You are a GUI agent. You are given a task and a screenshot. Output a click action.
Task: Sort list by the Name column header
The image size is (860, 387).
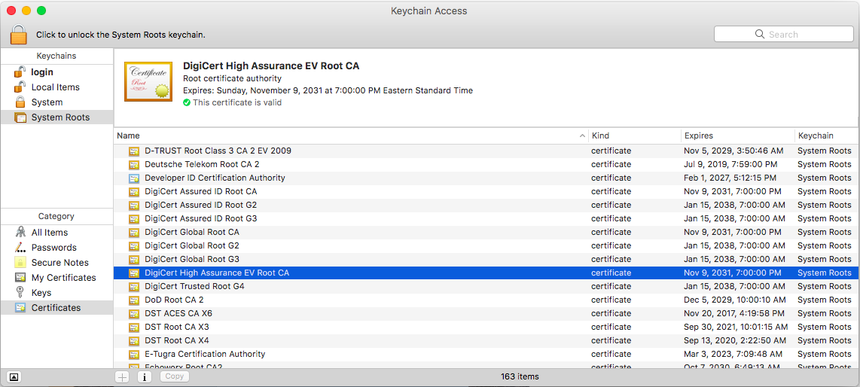350,136
